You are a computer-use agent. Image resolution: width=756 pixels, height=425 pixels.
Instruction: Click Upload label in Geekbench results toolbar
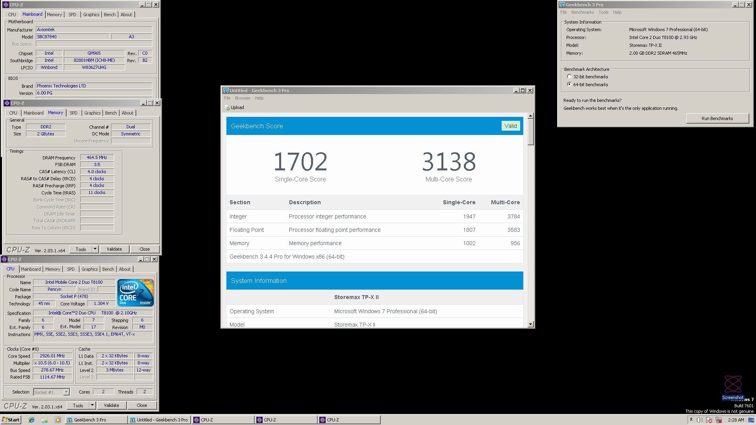tap(237, 107)
